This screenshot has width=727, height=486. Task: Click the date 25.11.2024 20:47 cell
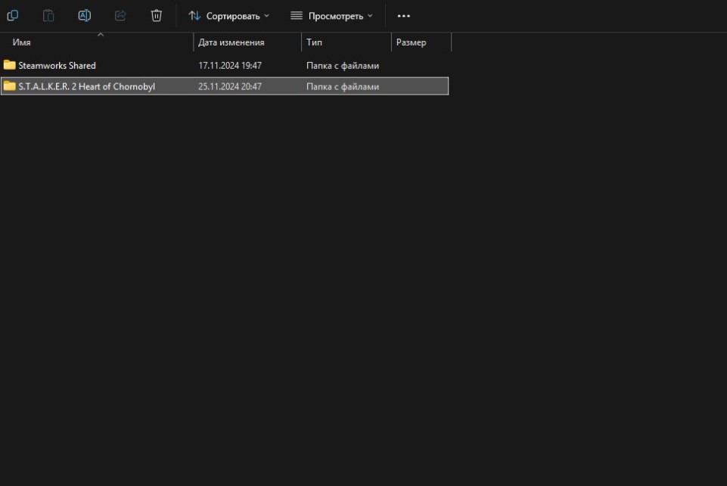click(x=230, y=87)
